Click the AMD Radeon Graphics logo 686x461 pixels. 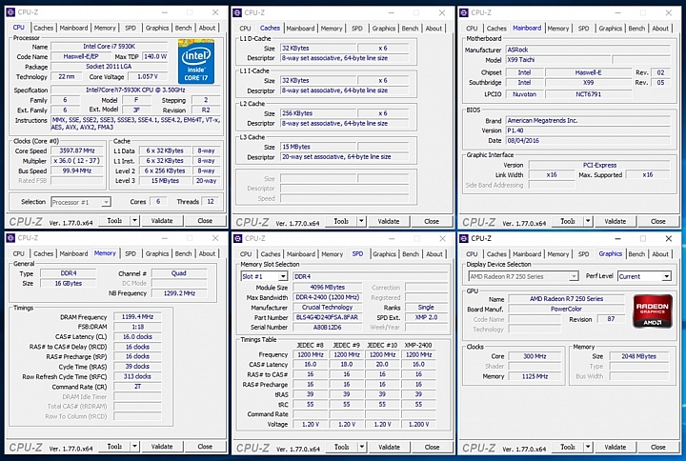tap(653, 311)
